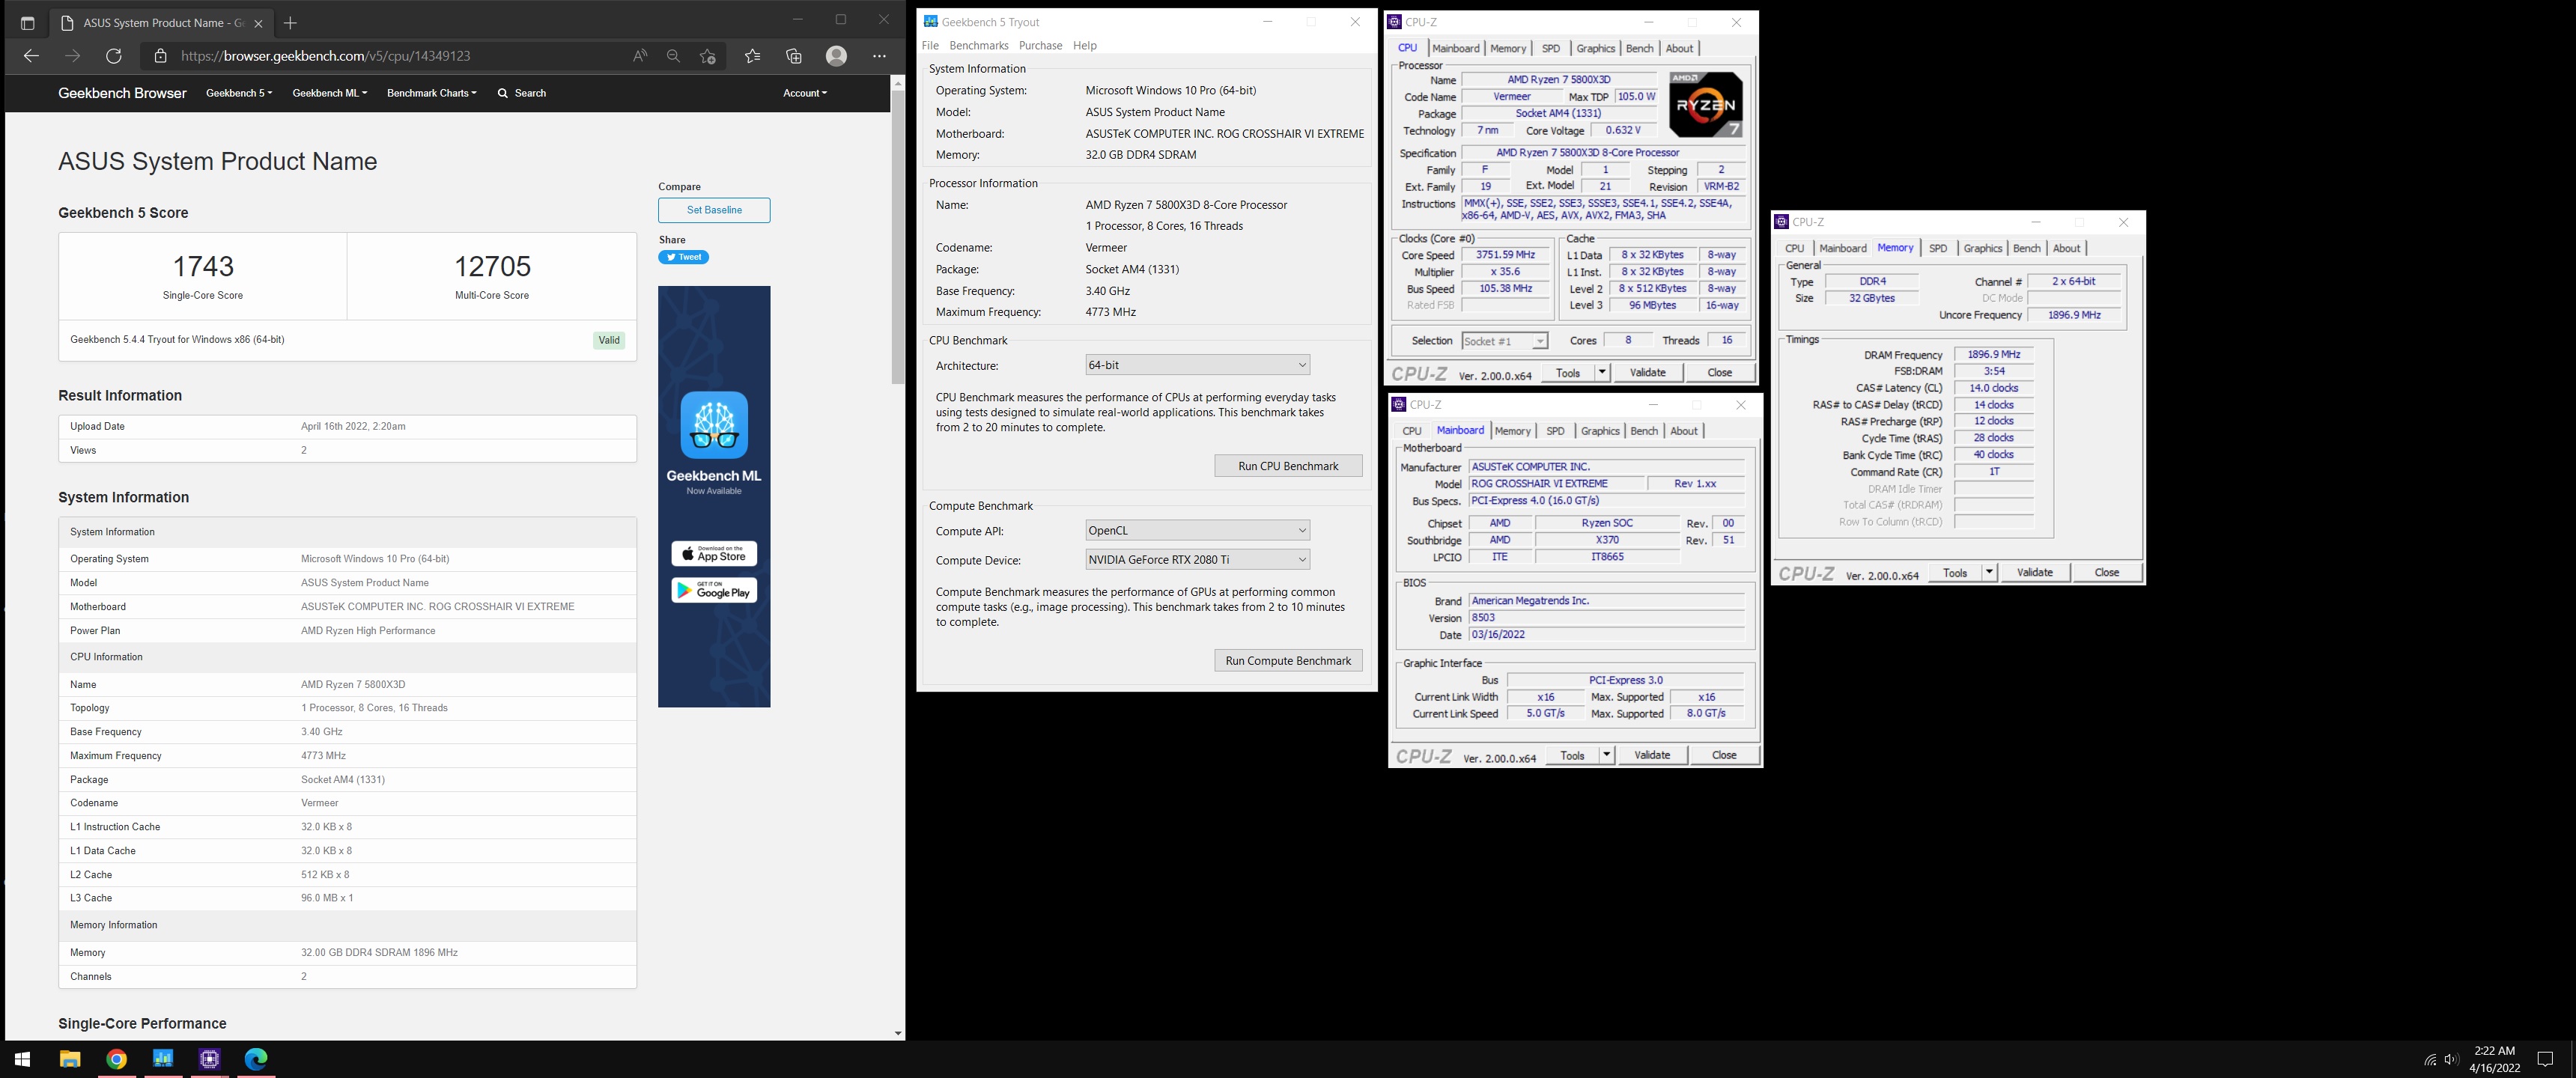Open the Edge profile avatar
This screenshot has height=1078, width=2576.
tap(837, 56)
